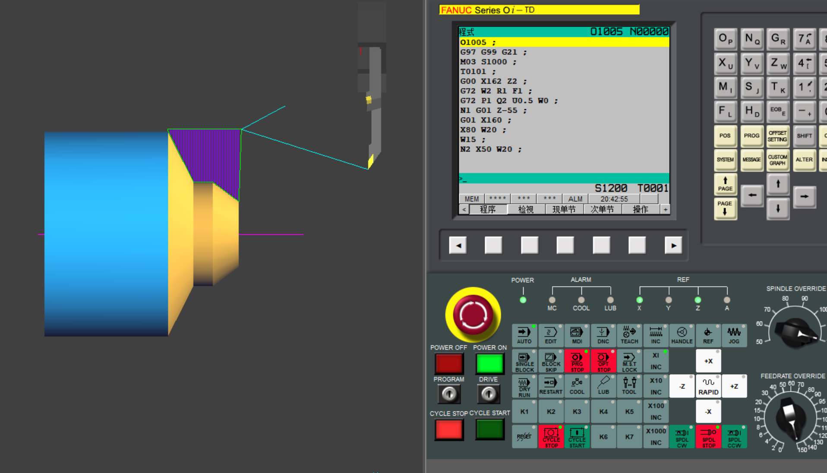The height and width of the screenshot is (473, 827).
Task: Select X10 INC increment
Action: tap(656, 386)
